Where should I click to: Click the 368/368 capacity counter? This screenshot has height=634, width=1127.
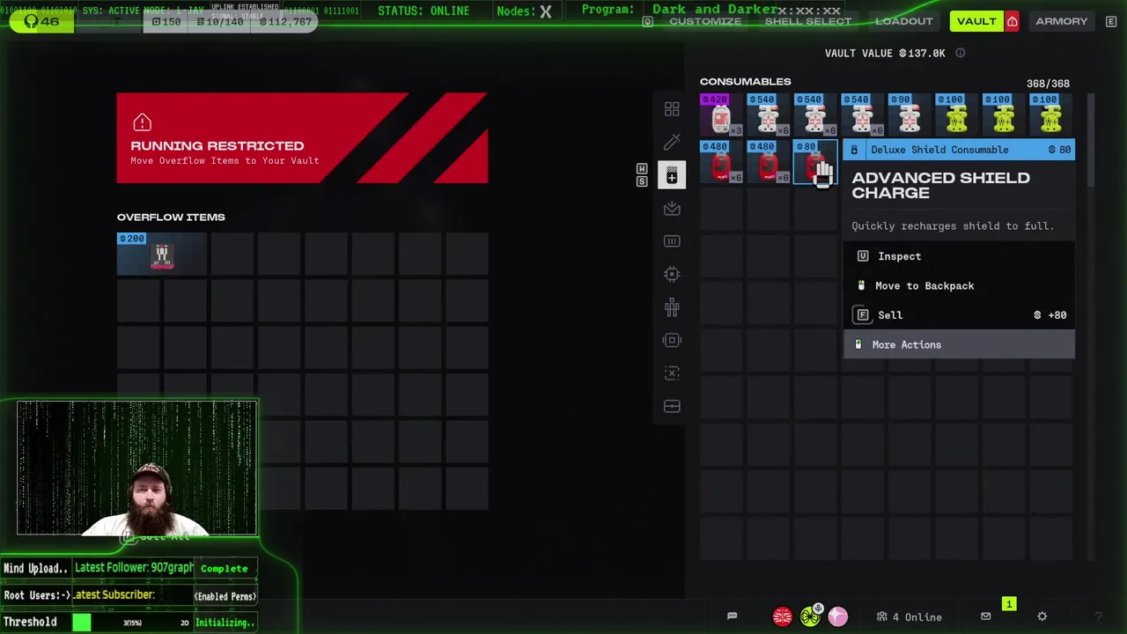click(1048, 84)
